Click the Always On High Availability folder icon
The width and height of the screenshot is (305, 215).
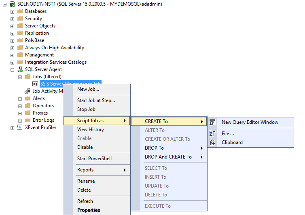point(20,48)
